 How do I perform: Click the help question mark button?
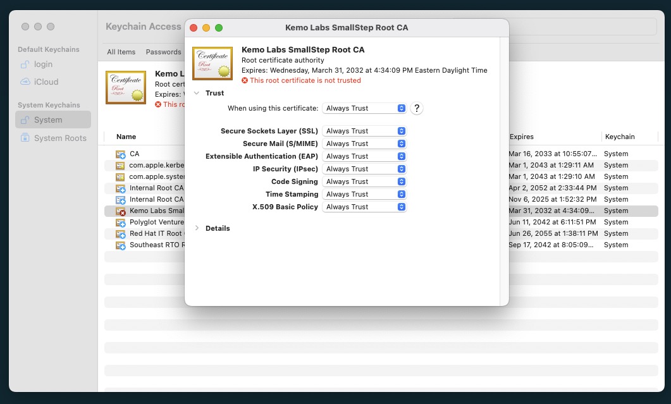416,108
